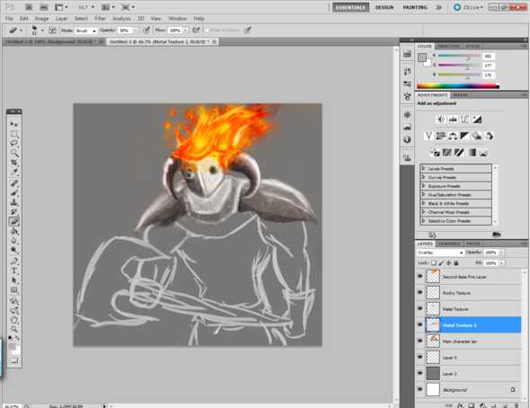
Task: Open the layer blend mode Overlay dropdown
Action: [440, 253]
